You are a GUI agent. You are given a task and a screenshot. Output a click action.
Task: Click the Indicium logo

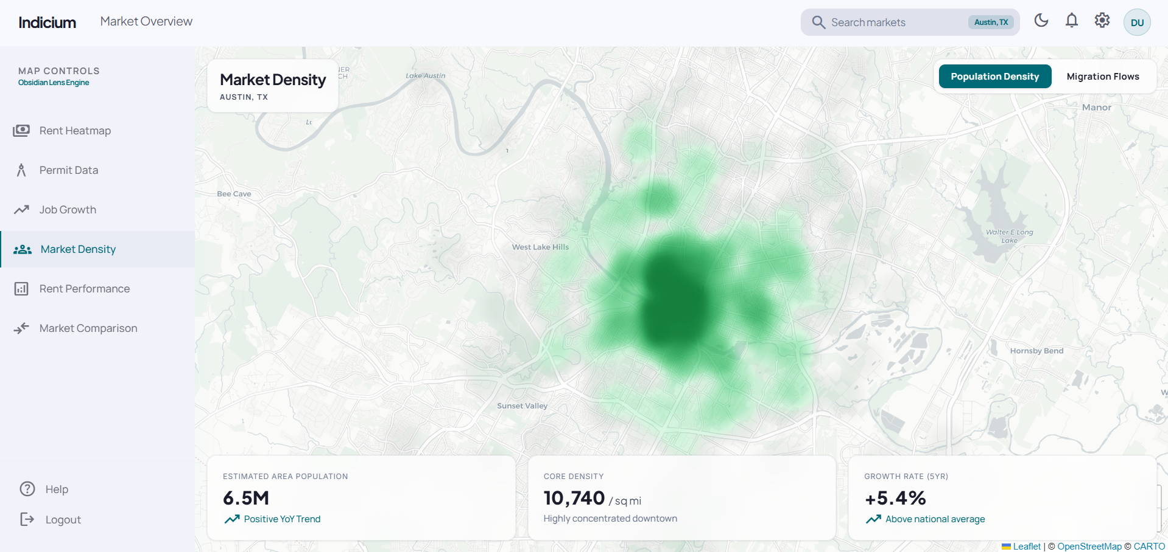47,22
